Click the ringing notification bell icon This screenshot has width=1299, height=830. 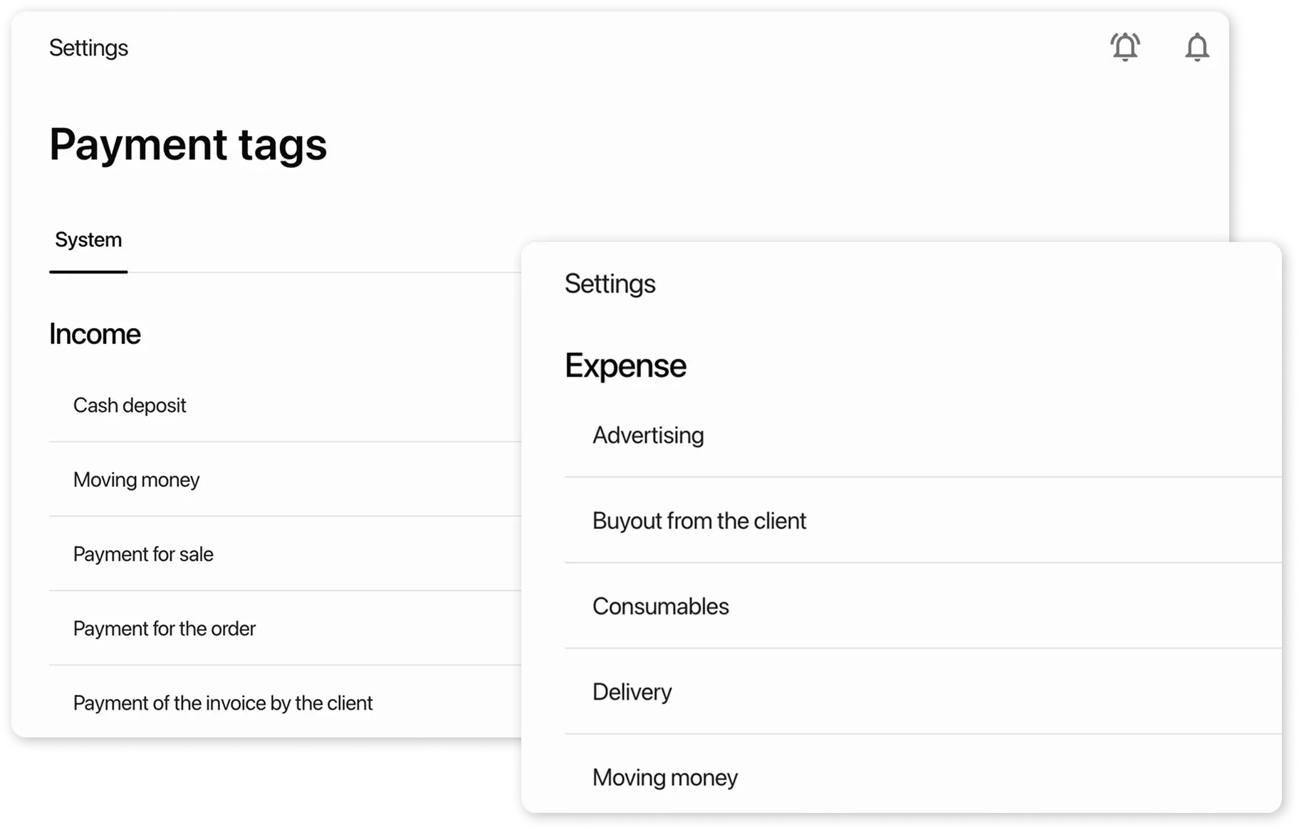tap(1125, 47)
